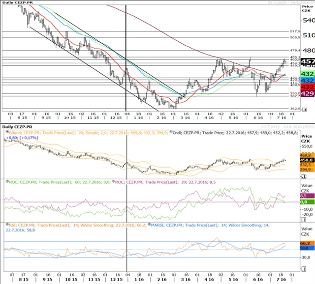Select the green 432 moving average price tag
The width and height of the screenshot is (315, 284).
307,73
